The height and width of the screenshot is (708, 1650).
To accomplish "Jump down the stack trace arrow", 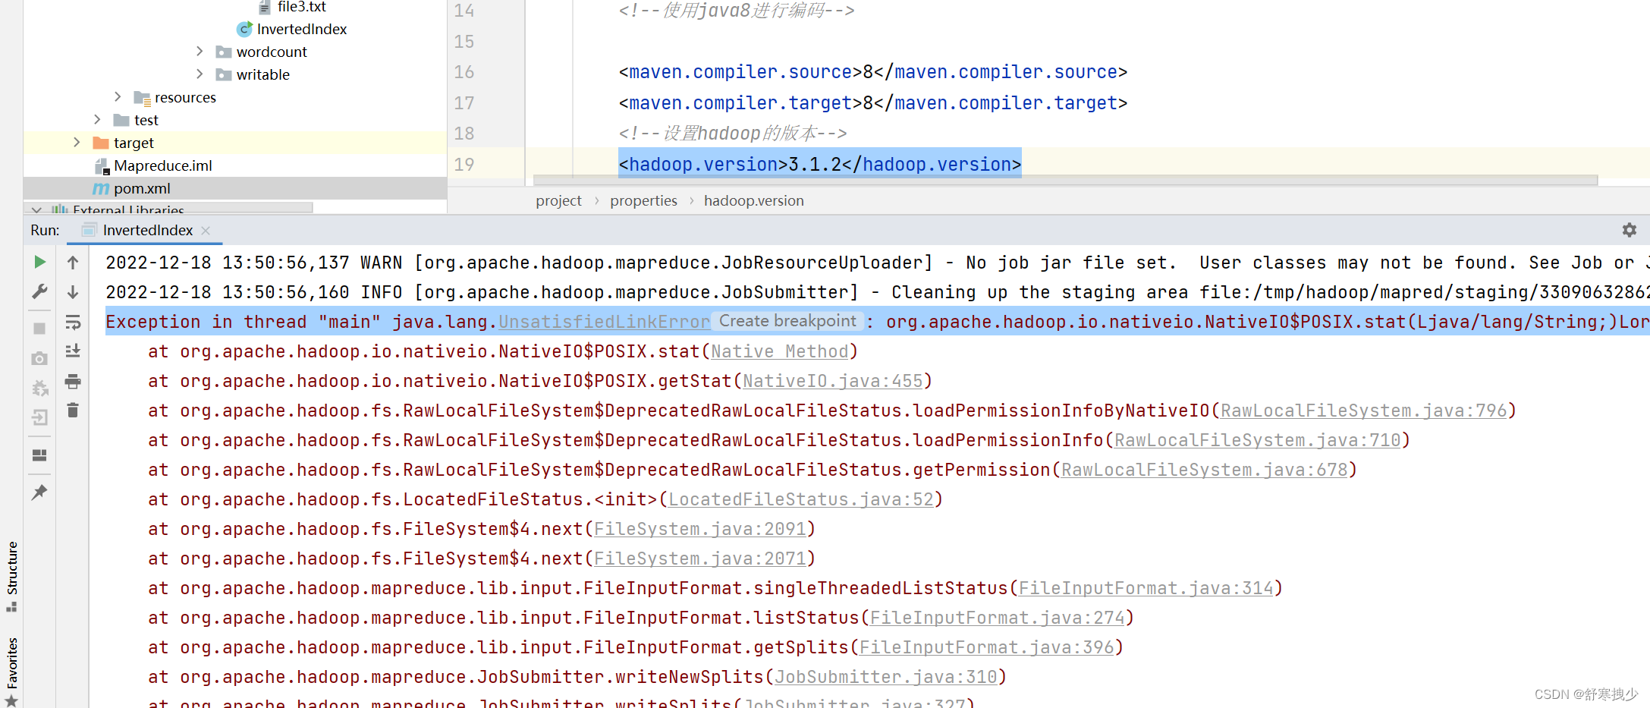I will (73, 292).
